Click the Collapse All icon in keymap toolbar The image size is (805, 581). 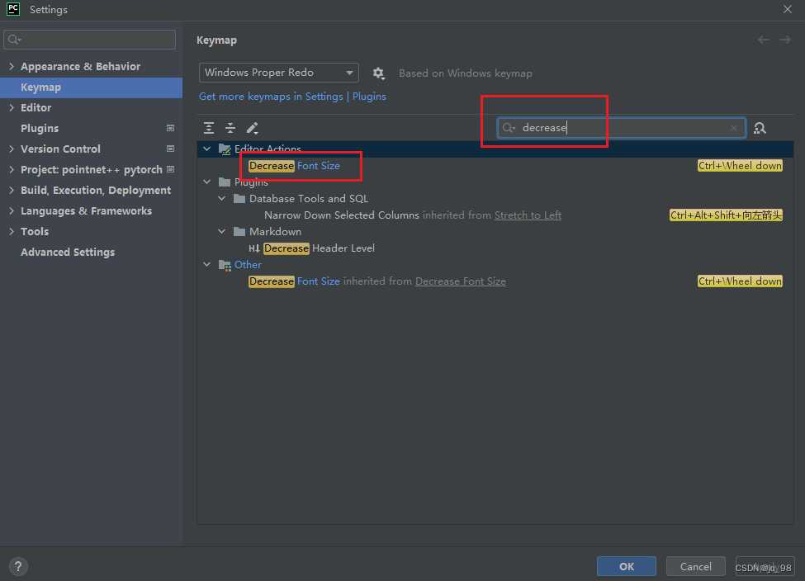click(230, 128)
